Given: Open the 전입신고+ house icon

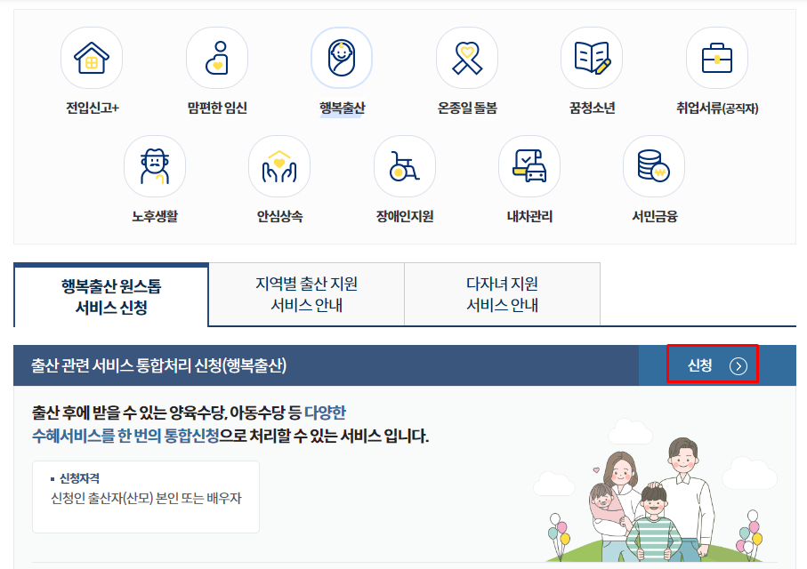Looking at the screenshot, I should (x=92, y=58).
